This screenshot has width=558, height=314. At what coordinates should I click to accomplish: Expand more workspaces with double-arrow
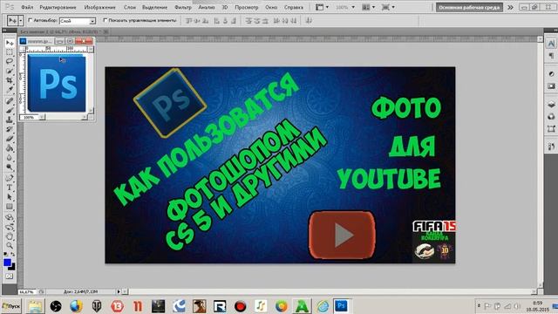[510, 7]
